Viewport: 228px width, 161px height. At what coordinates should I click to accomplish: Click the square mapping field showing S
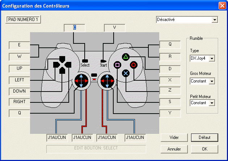[170, 102]
